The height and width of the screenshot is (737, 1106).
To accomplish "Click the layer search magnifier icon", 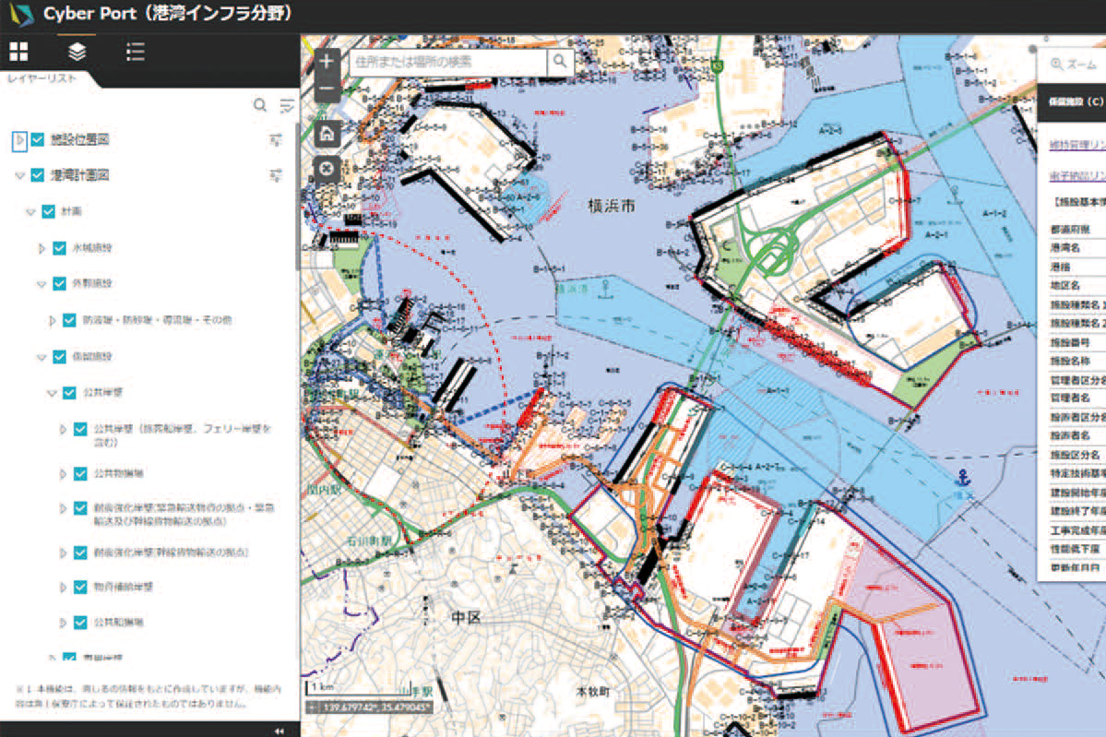I will (x=260, y=105).
